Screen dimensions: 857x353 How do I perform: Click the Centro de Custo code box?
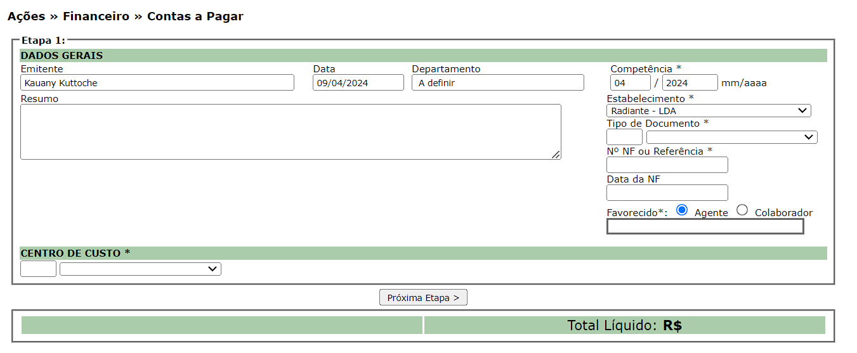click(38, 269)
